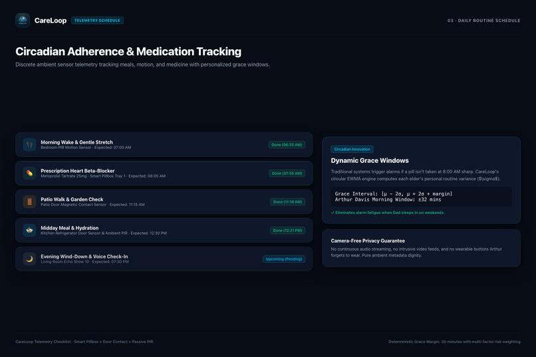Click the Metoprolol Tartrate 25mg subtitle
Viewport: 536px width, 357px height.
click(x=103, y=176)
